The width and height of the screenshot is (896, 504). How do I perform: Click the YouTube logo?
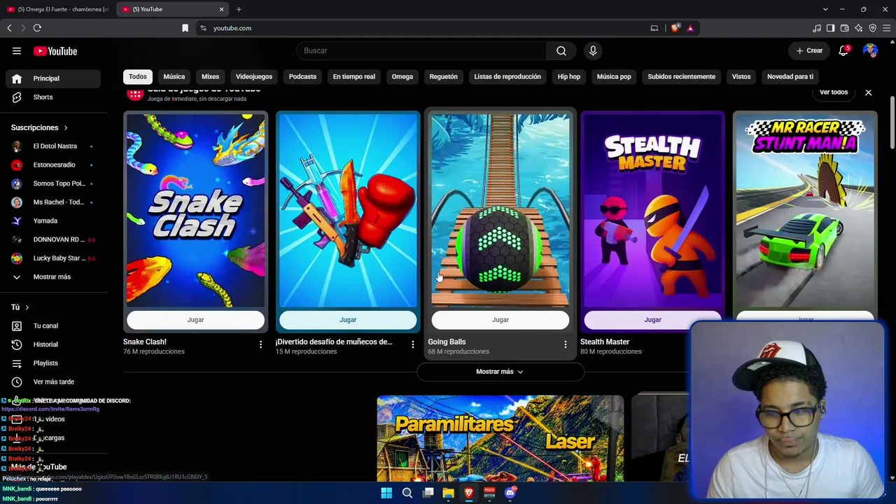55,51
